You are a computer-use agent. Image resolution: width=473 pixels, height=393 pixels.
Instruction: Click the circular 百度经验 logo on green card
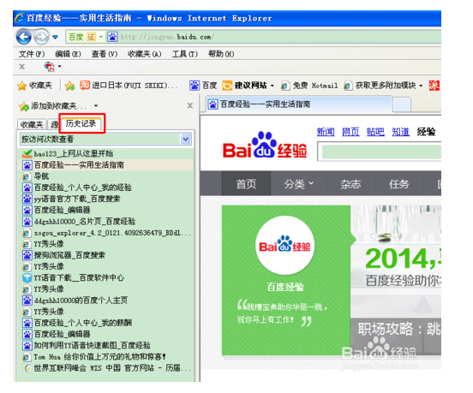point(284,246)
